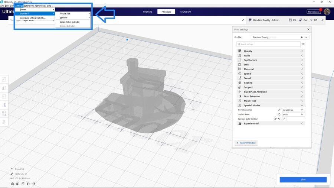334x188 pixels.
Task: Select the 3D perspective view cube icon
Action: coord(12,184)
